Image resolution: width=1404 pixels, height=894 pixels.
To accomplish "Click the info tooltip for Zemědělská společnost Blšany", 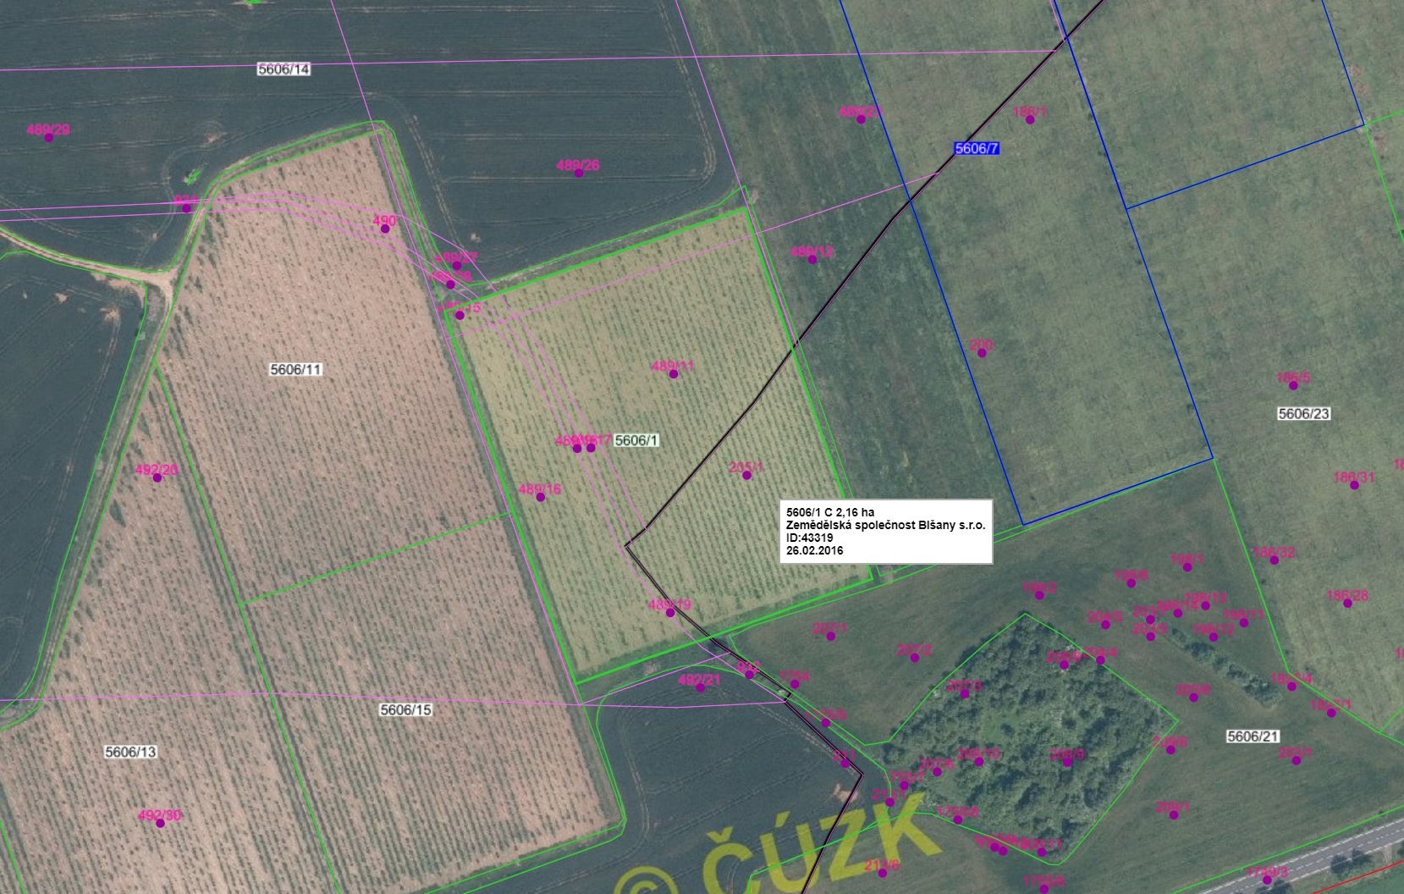I will click(x=886, y=531).
